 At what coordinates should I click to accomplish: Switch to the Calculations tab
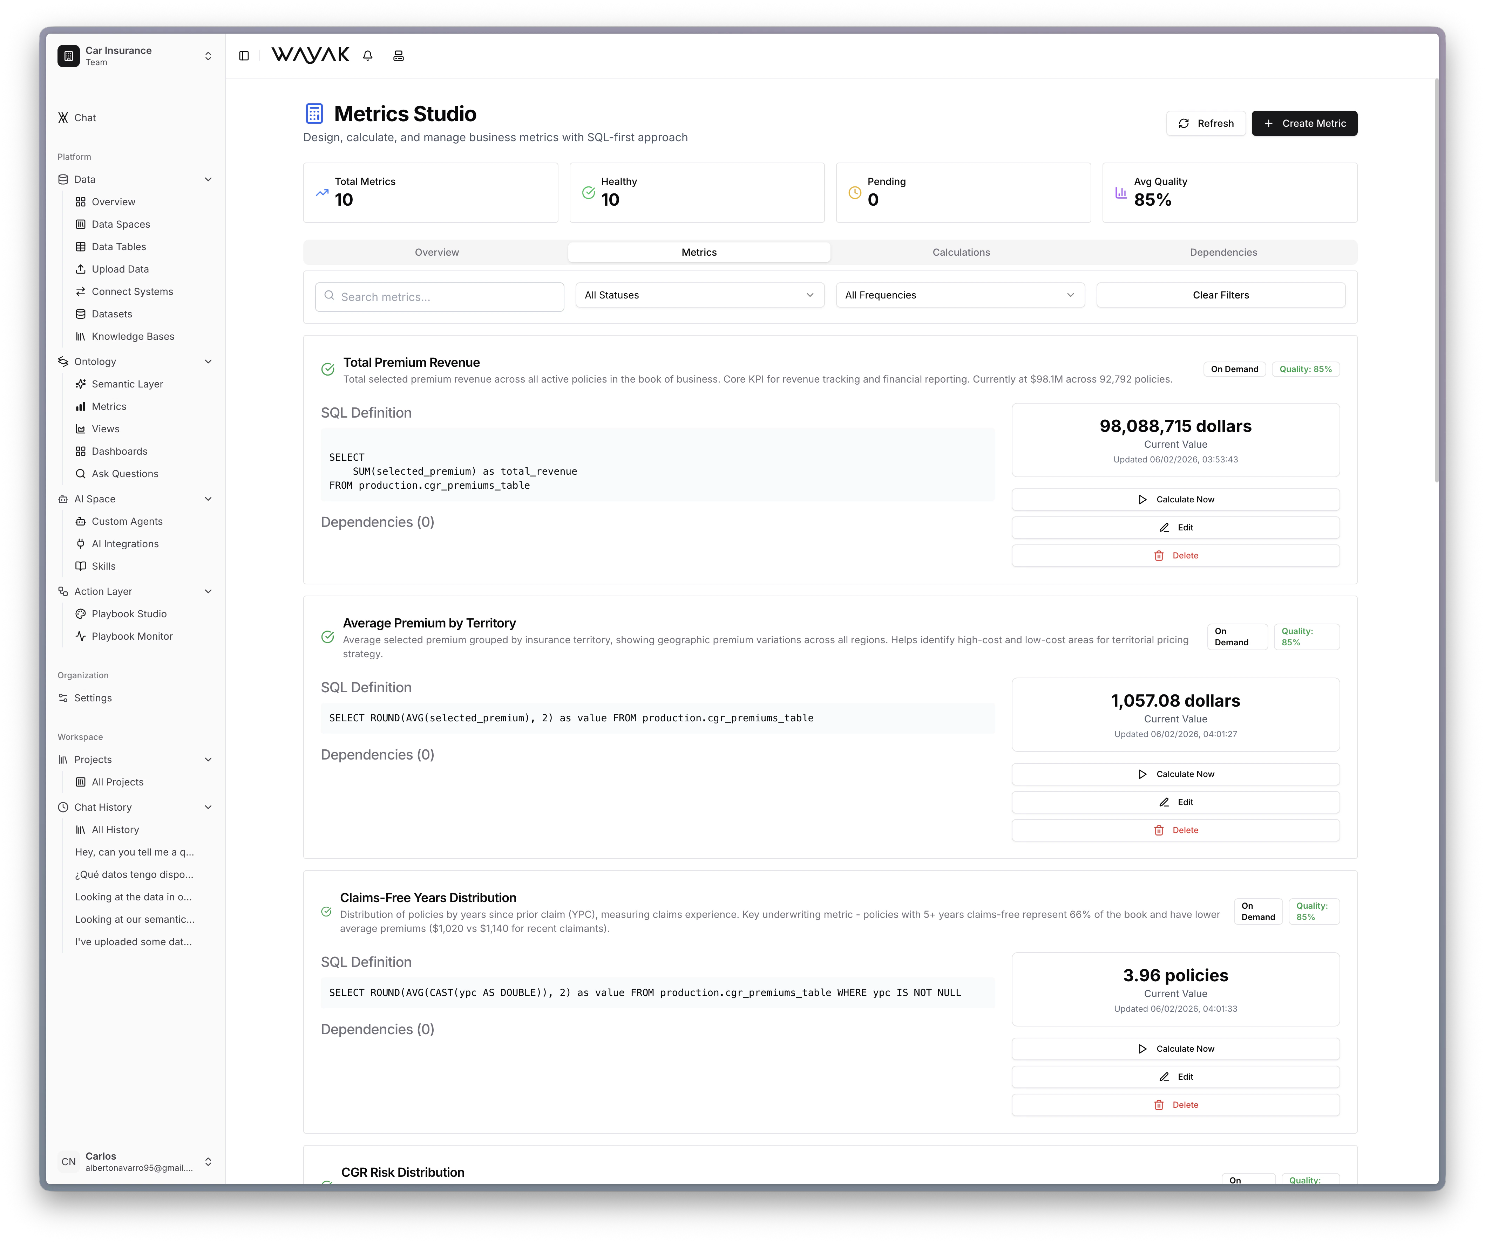[960, 252]
